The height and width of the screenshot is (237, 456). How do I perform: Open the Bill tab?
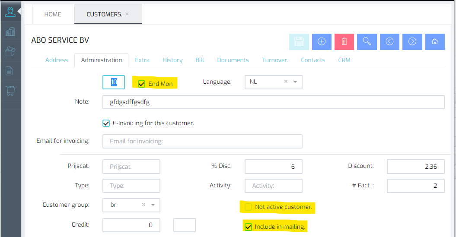click(x=200, y=60)
